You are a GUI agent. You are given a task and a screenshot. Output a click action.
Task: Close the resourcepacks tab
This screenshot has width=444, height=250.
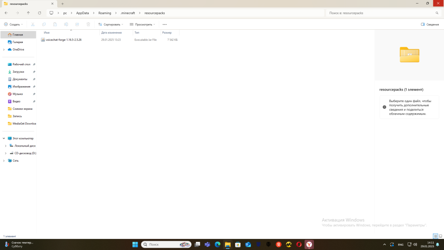tap(52, 4)
